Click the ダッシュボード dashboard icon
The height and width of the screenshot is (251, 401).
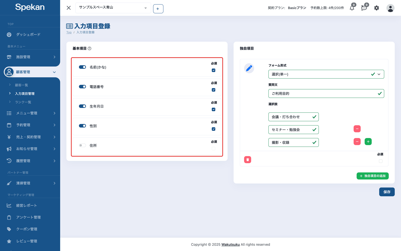click(x=9, y=35)
